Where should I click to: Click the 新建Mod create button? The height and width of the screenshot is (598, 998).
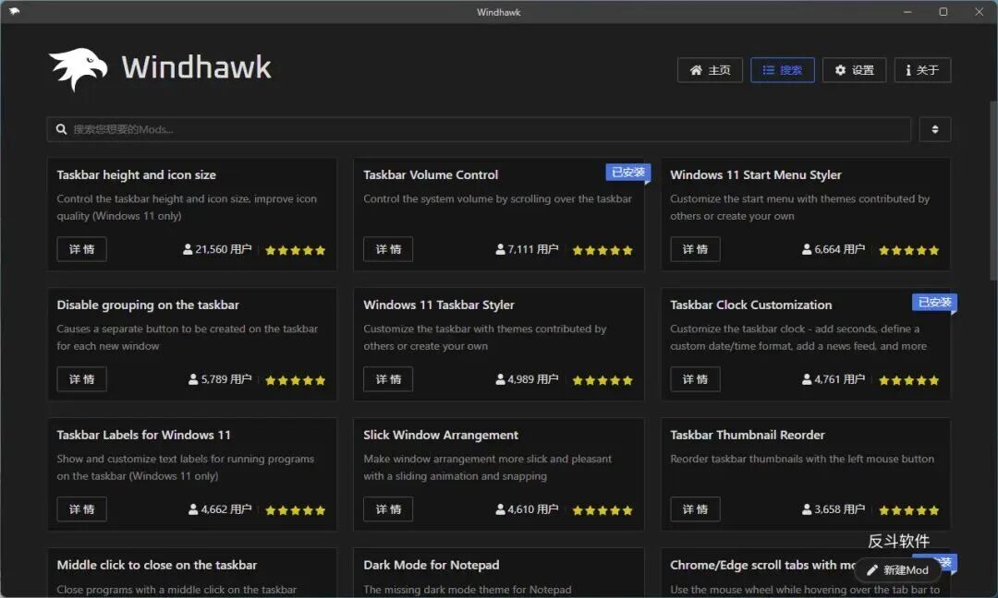(x=898, y=570)
